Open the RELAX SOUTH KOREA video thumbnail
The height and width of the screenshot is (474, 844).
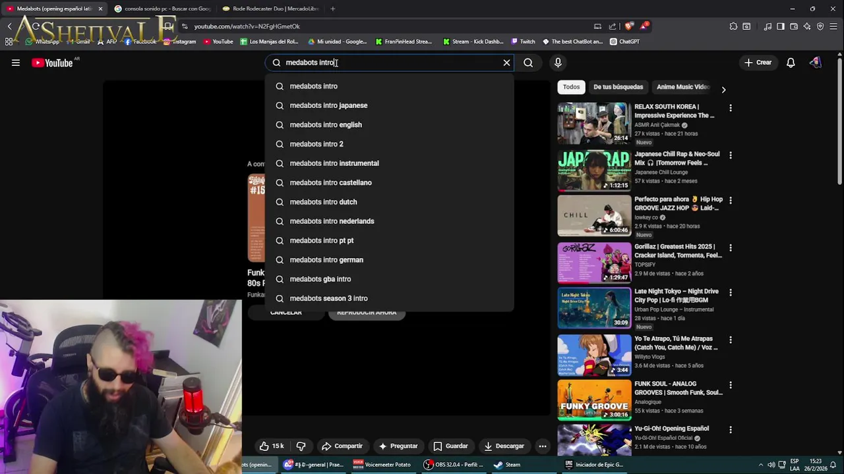(594, 123)
